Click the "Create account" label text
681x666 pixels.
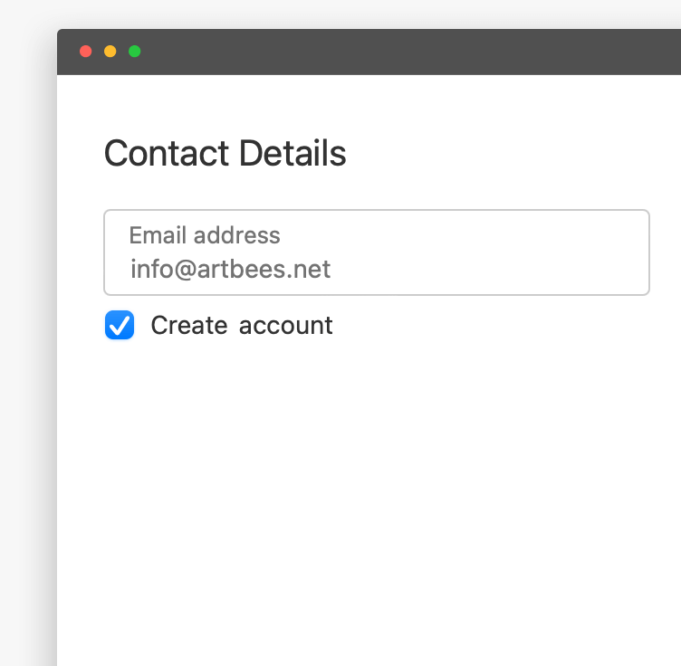click(242, 325)
